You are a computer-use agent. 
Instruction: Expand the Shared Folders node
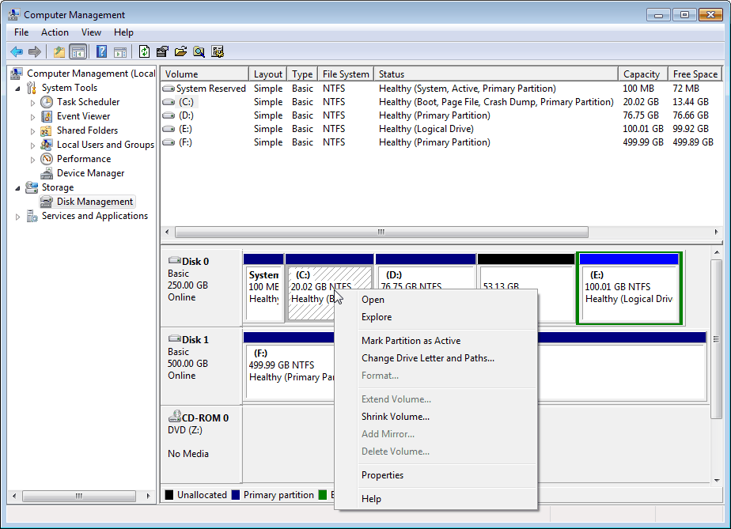tap(32, 131)
